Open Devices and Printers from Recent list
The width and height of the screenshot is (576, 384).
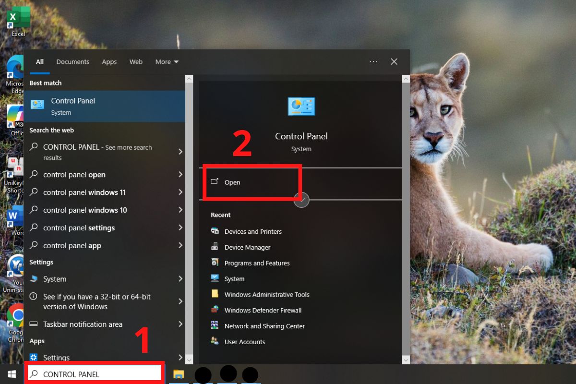[x=253, y=231]
